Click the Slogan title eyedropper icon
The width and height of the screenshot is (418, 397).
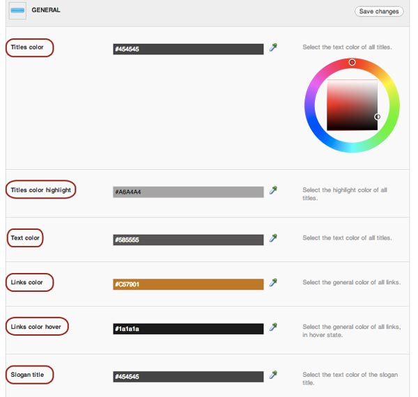(x=273, y=375)
